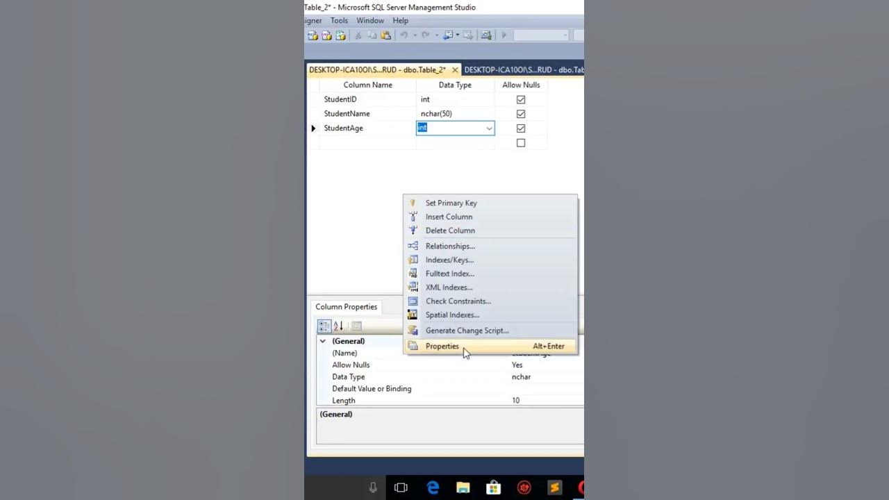Click the Cortana microphone on taskbar
This screenshot has width=889, height=500.
(373, 487)
